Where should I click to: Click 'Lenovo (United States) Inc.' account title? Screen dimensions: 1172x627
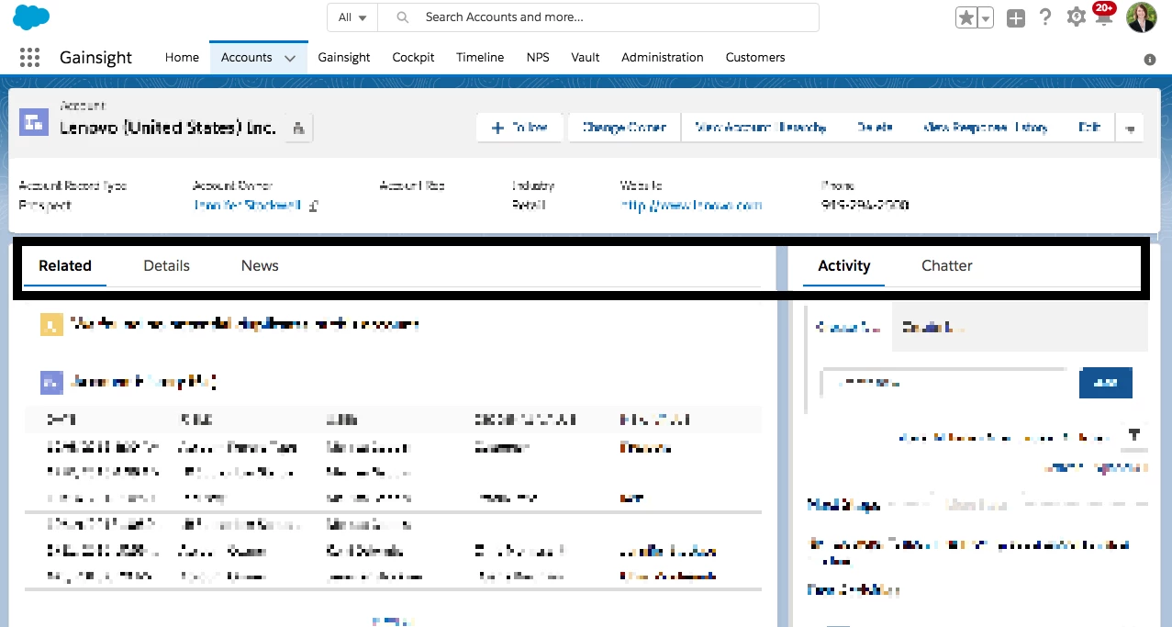[x=168, y=129]
